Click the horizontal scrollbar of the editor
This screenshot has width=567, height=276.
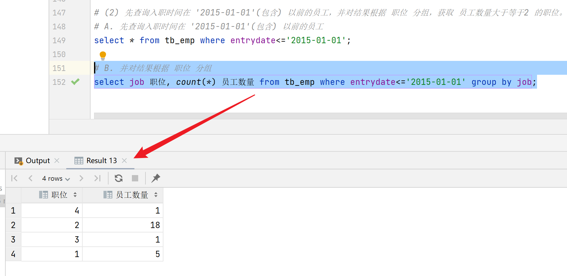[x=330, y=116]
